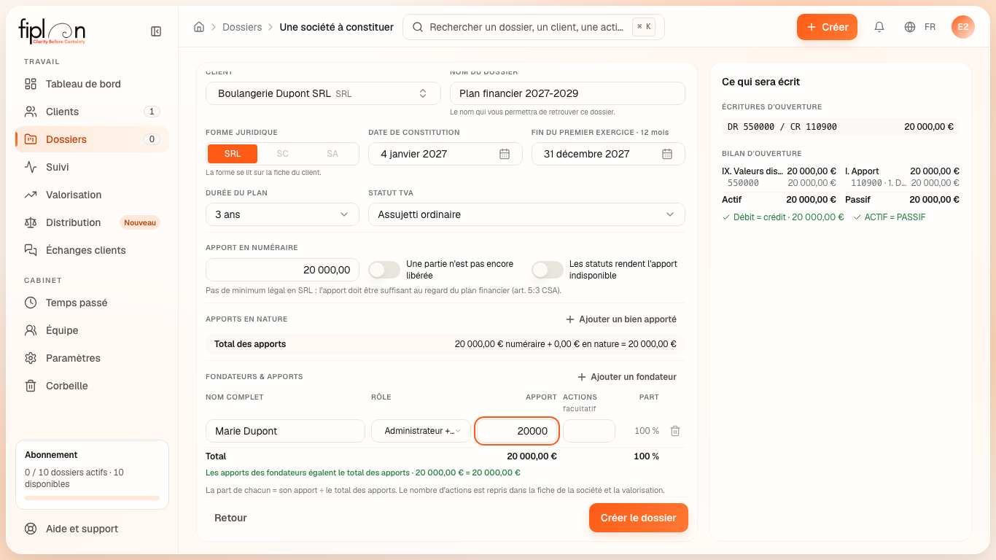Open the Client dropdown Boulangerie Dupont SRL
This screenshot has height=560, width=996.
click(x=324, y=93)
